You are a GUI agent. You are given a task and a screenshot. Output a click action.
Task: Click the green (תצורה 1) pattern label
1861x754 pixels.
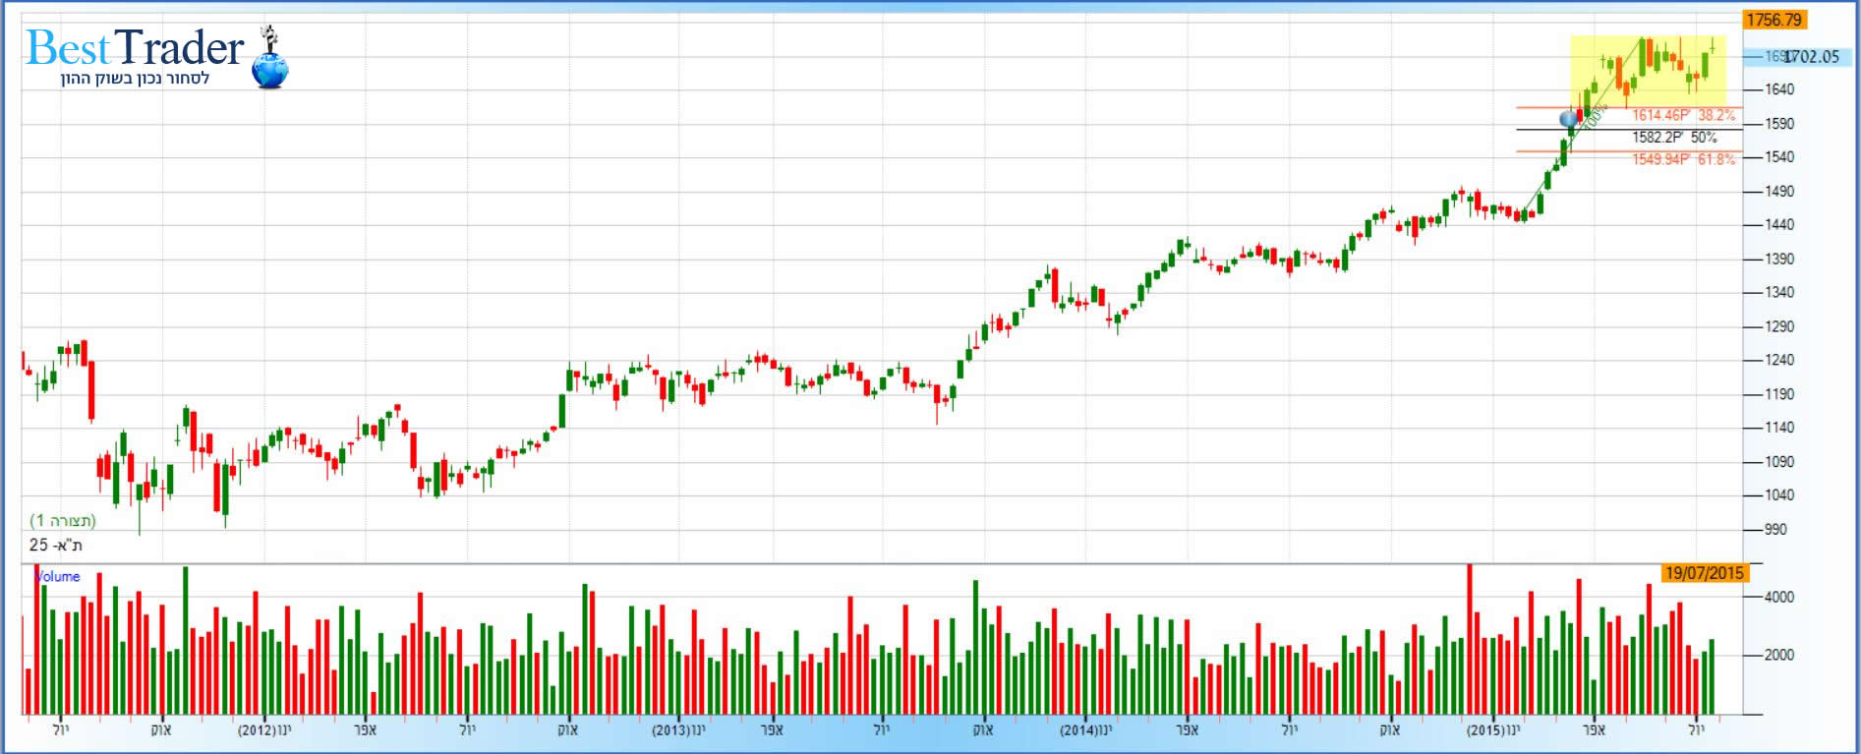(63, 520)
